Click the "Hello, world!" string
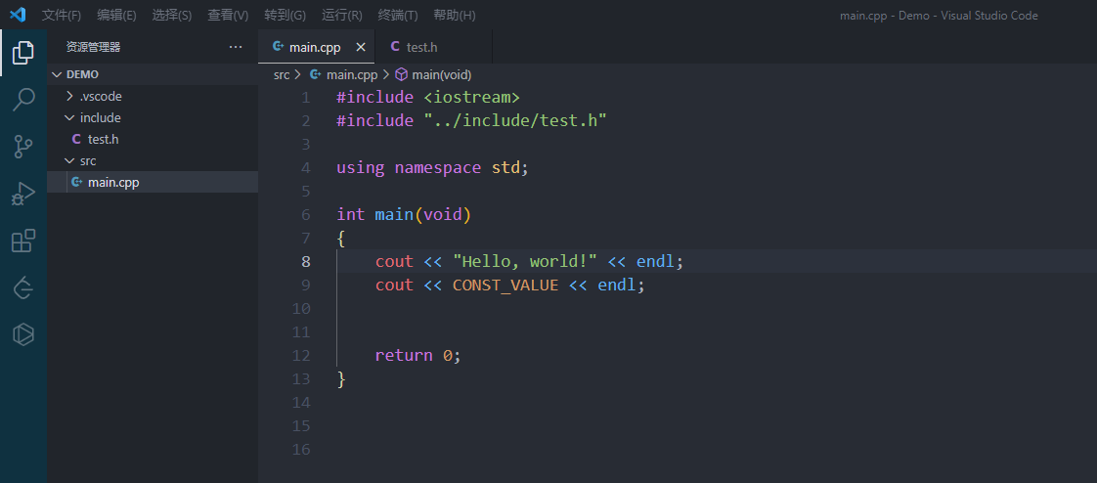 (525, 261)
